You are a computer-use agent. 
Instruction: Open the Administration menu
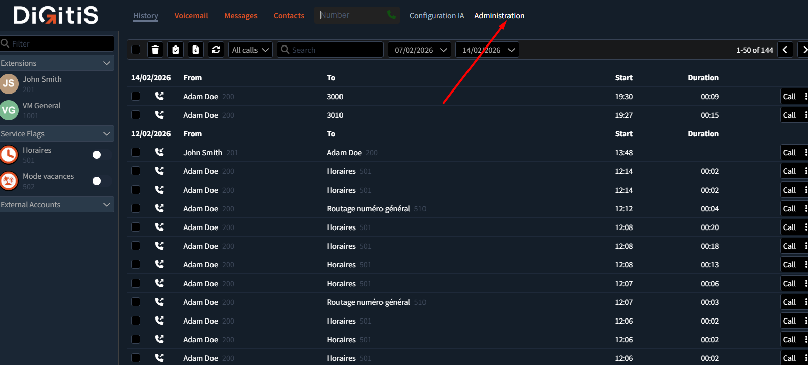[499, 16]
